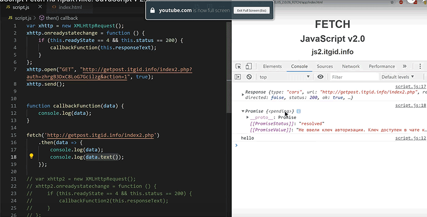Show the console sidebar icon
This screenshot has width=427, height=217.
(238, 77)
